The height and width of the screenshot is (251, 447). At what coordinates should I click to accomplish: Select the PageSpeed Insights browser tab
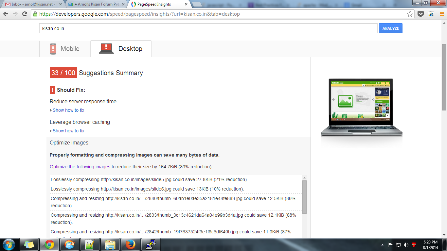pyautogui.click(x=158, y=4)
